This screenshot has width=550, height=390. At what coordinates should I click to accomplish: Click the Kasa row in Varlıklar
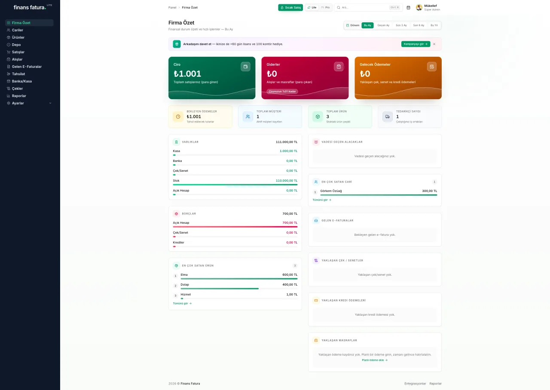[235, 152]
